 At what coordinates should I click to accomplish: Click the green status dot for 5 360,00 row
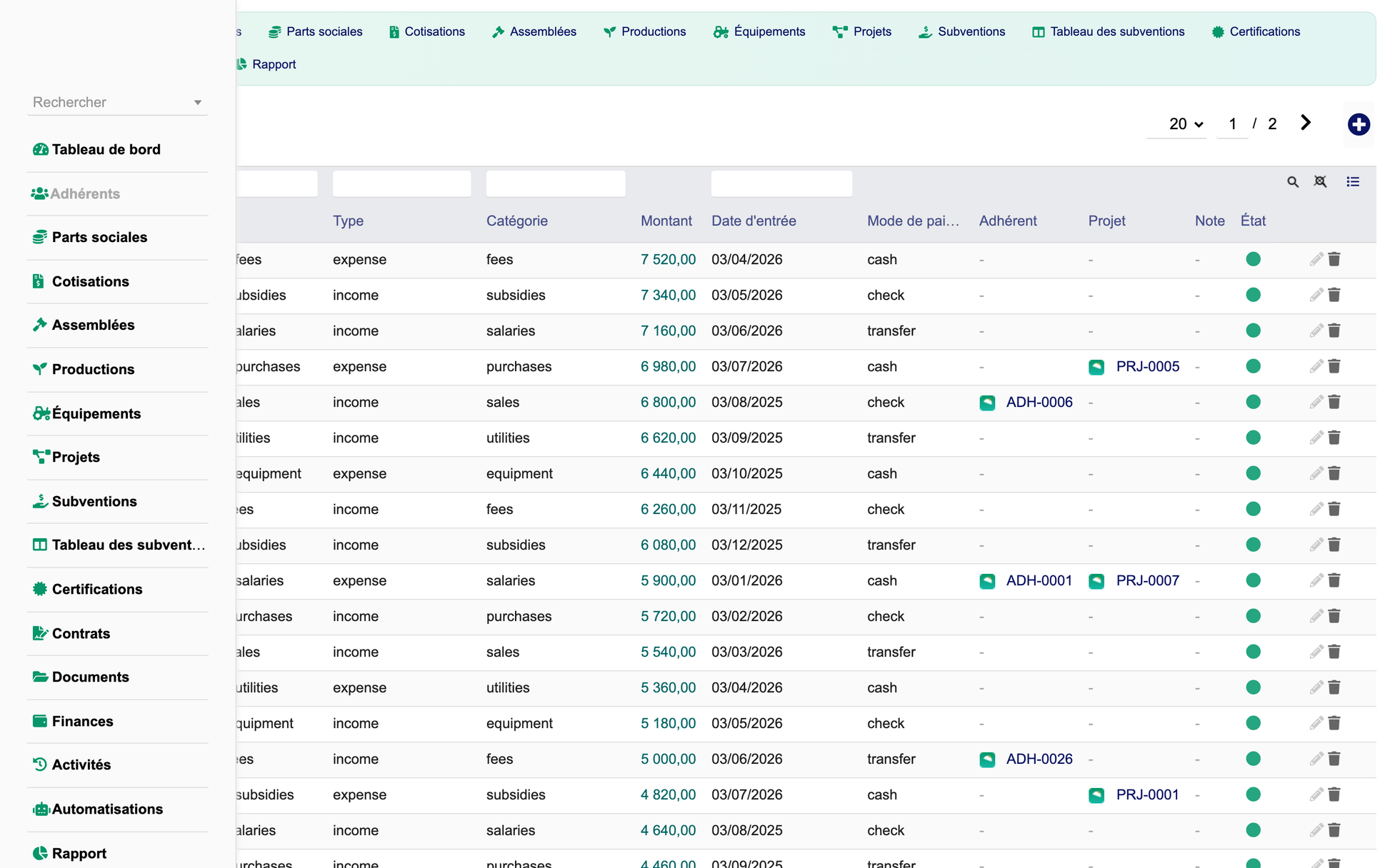point(1253,687)
